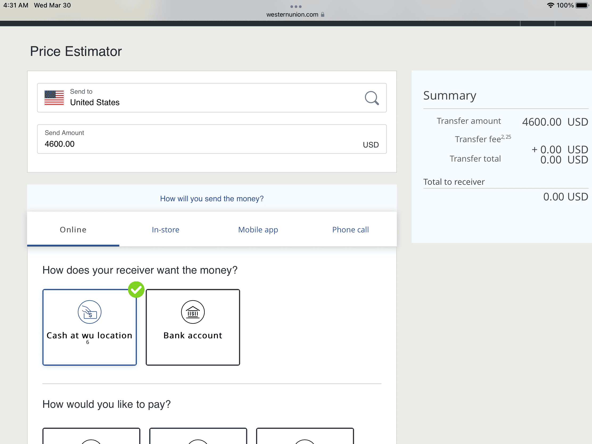Tap the green checkmark badge

coord(136,290)
